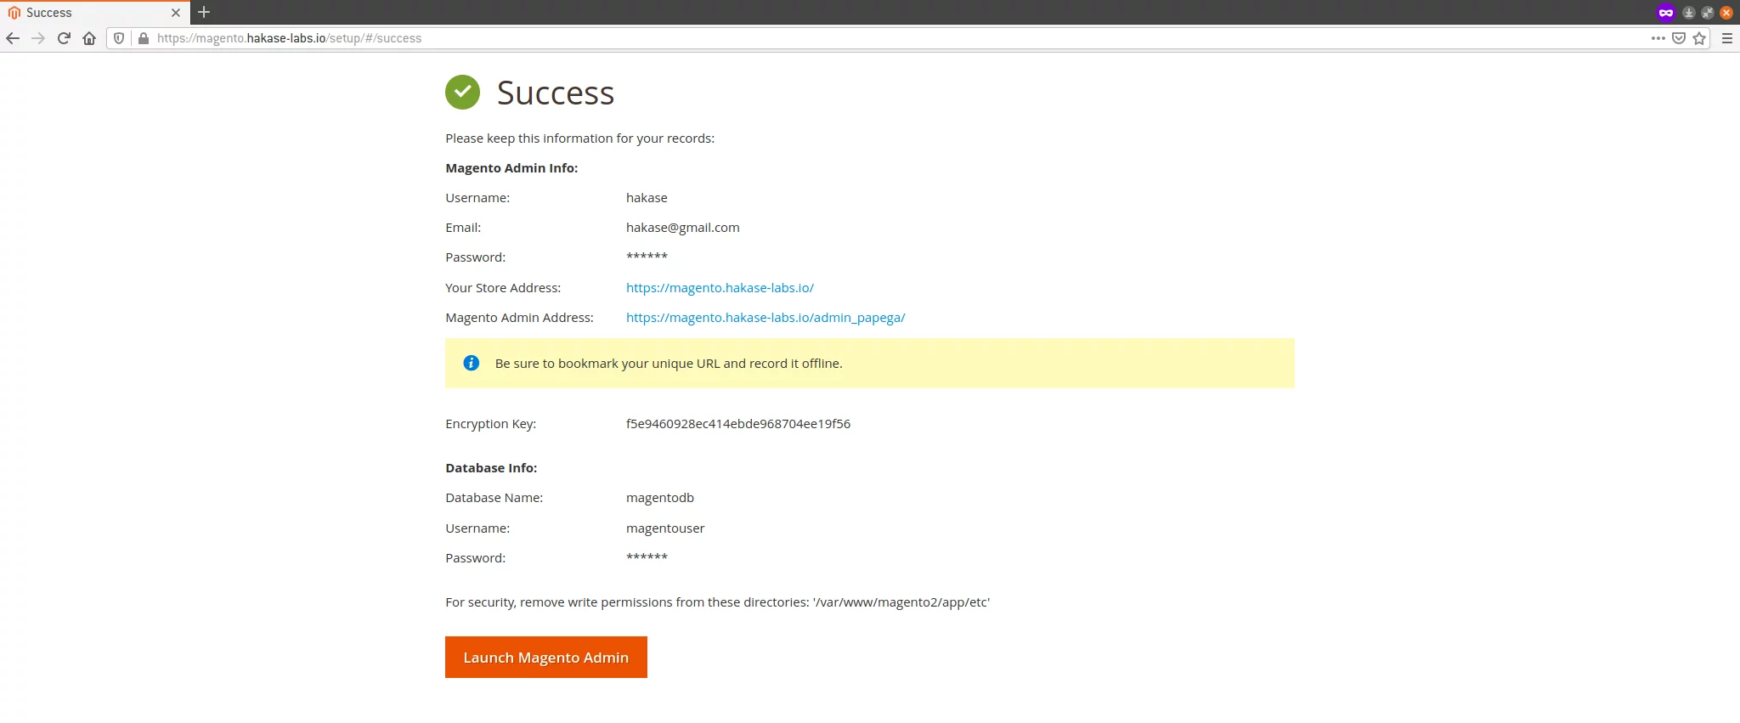Click 'Please keep this information' text

tap(580, 138)
